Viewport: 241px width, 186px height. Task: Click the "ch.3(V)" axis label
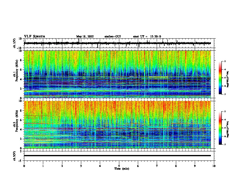tap(15, 156)
